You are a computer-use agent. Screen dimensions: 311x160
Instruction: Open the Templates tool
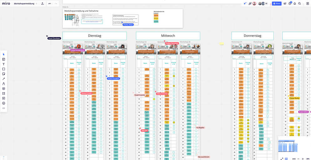(x=4, y=59)
